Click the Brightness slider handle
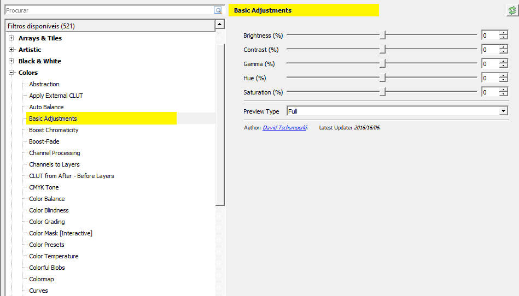Viewport: 519px width, 296px height. [x=383, y=35]
